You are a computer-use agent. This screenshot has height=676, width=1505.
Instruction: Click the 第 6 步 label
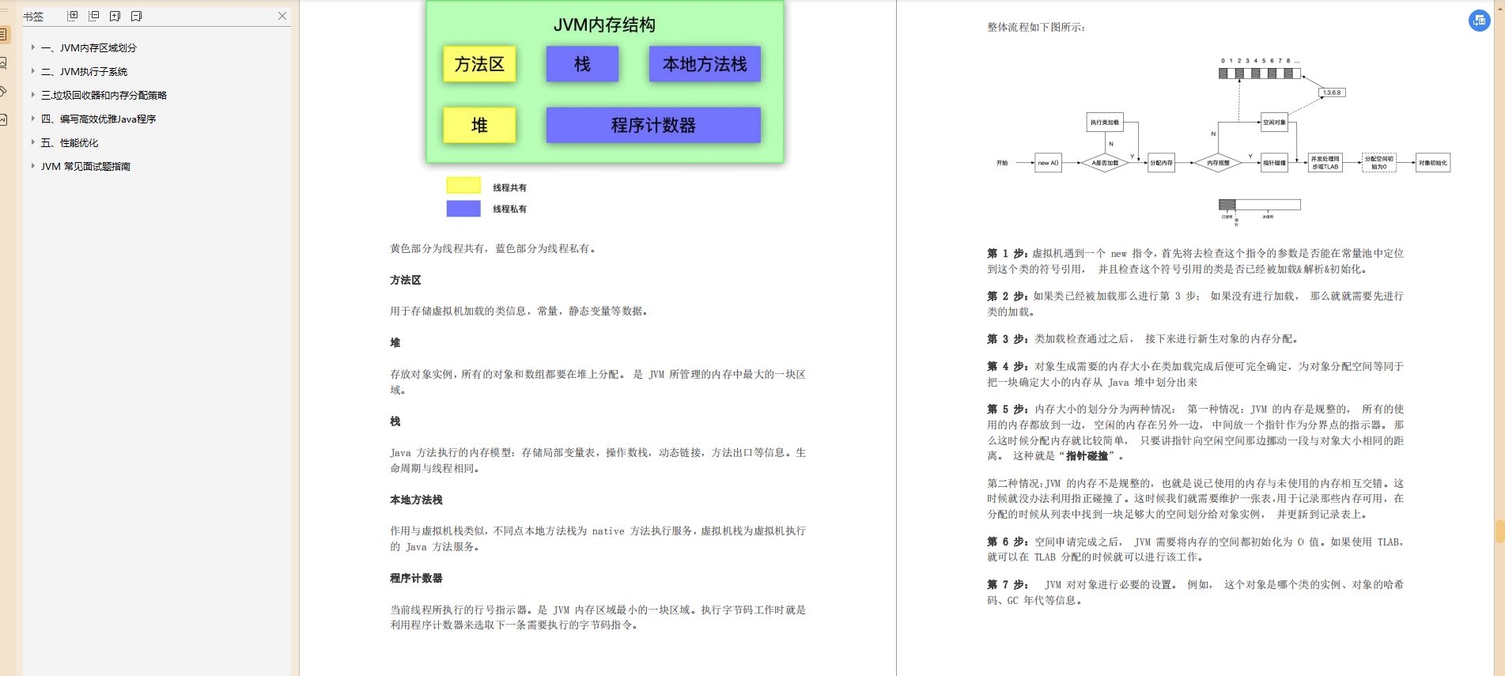[x=1008, y=542]
